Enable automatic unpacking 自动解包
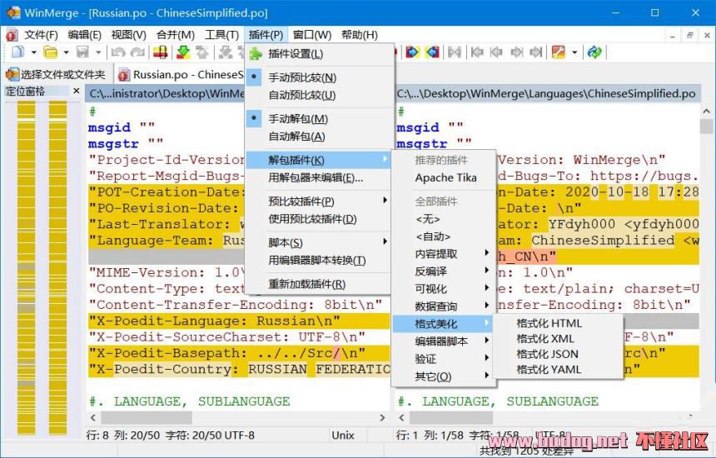 tap(296, 137)
